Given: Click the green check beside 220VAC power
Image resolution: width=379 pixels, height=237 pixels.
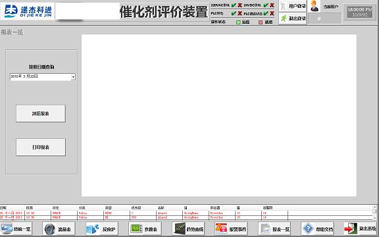Looking at the screenshot, I should click(234, 5).
